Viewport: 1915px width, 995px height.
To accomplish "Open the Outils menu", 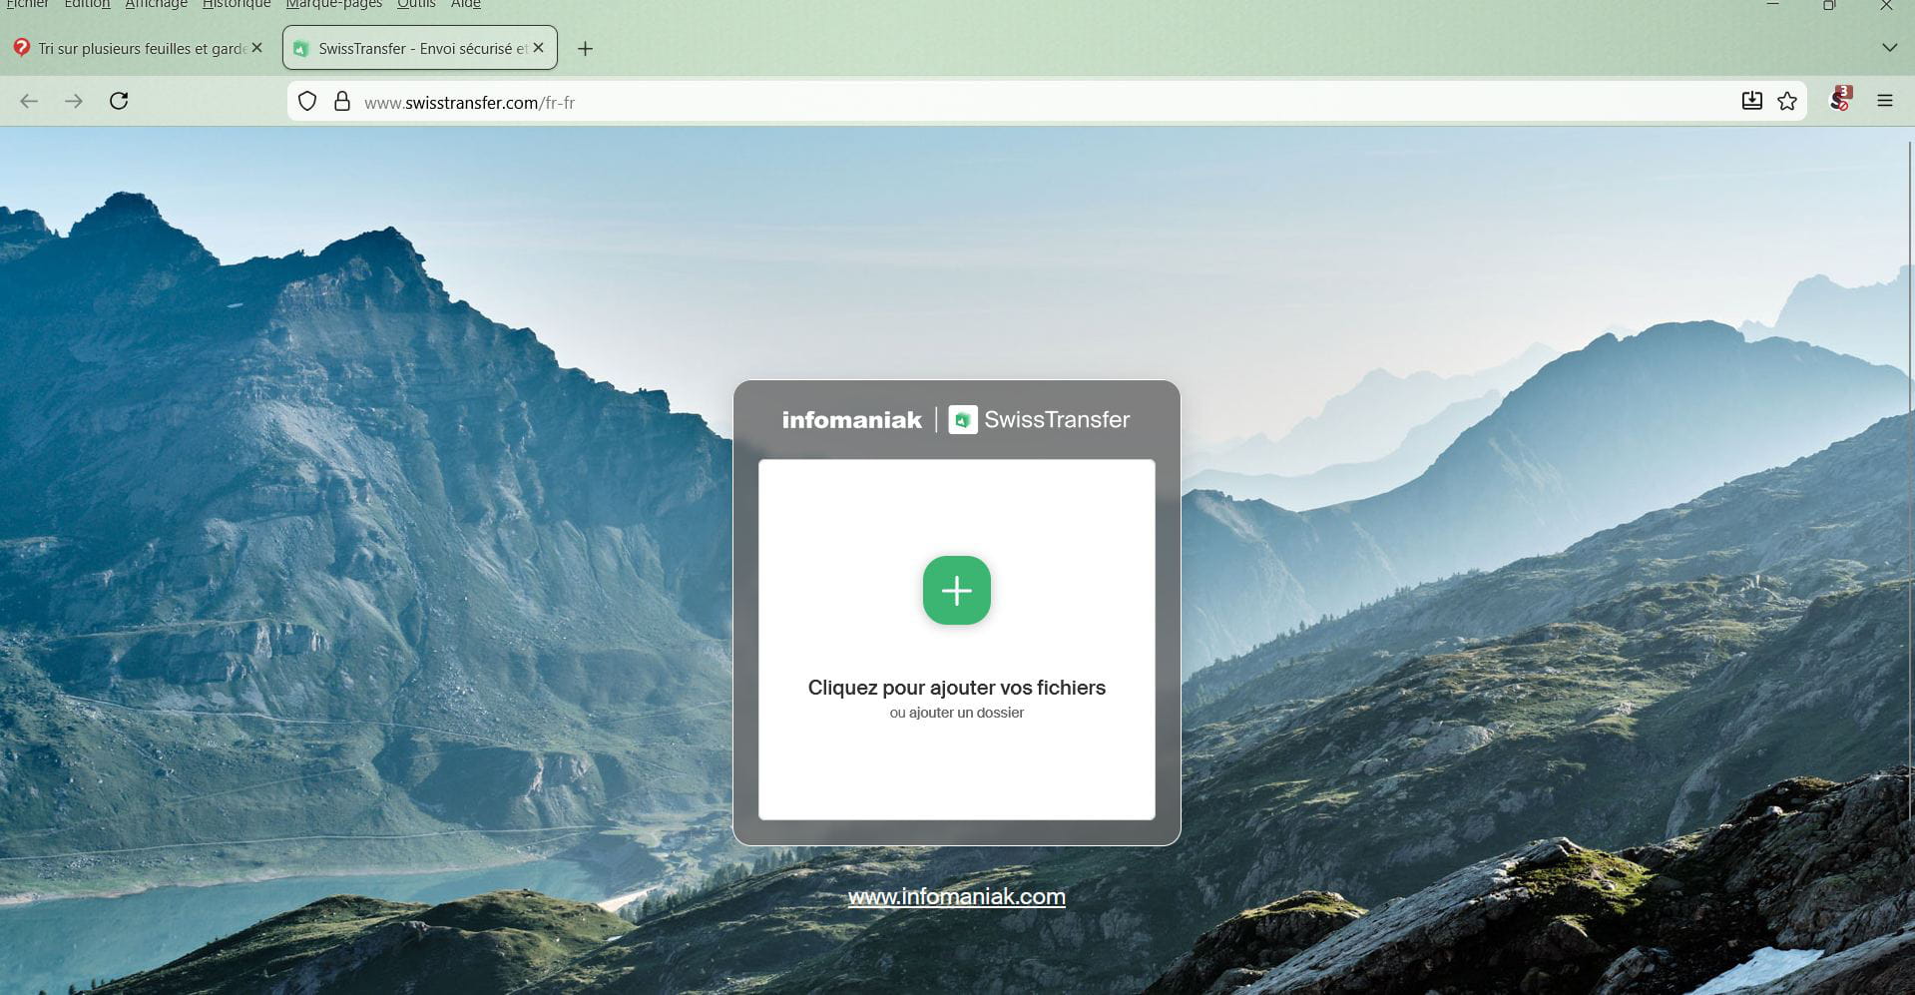I will (x=416, y=5).
